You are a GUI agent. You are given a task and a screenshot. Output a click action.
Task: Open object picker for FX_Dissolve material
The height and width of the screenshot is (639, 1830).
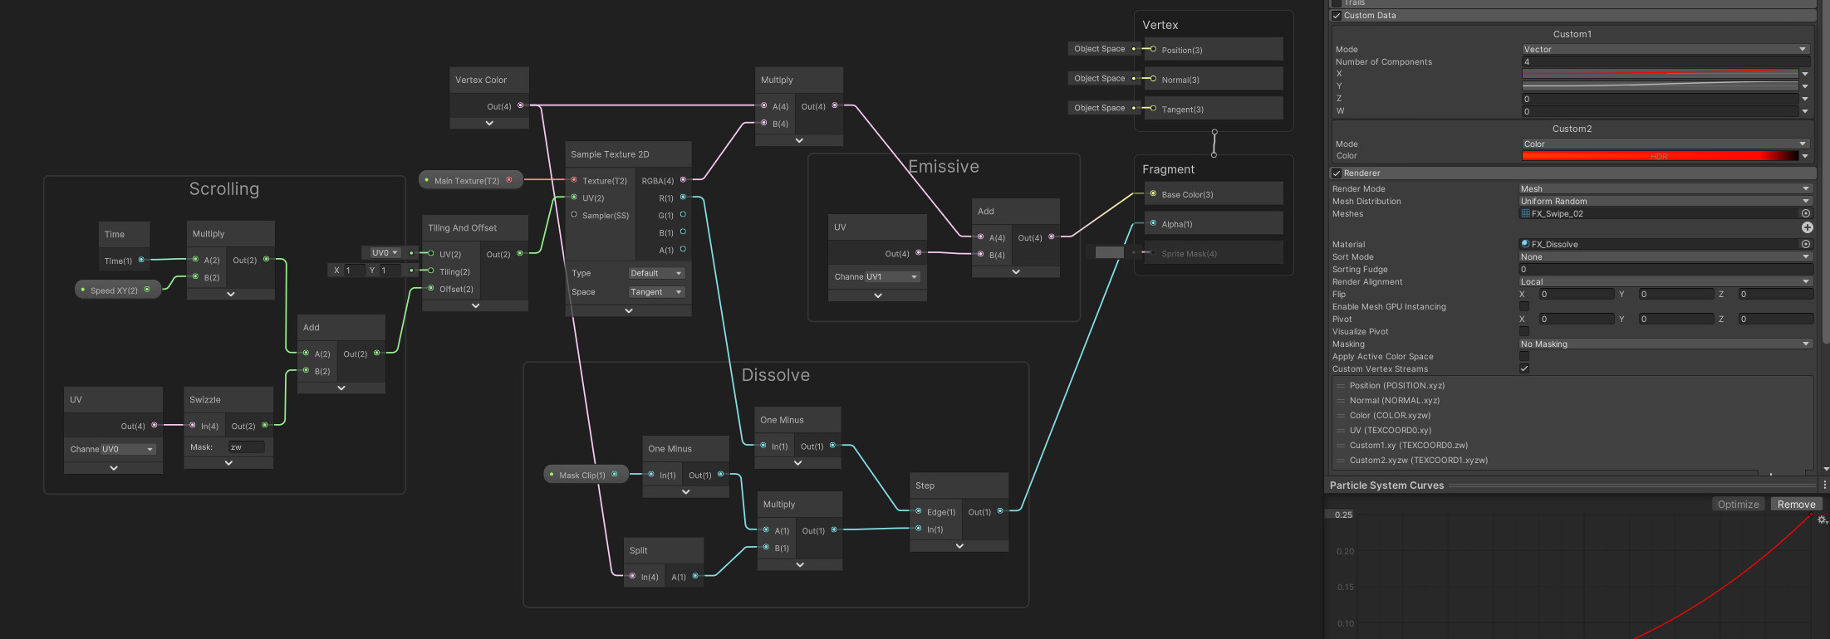point(1805,244)
